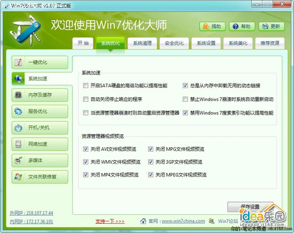This screenshot has width=294, height=233.
Task: Click the 文件关联修复 Windows flag icon
Action: click(x=18, y=177)
